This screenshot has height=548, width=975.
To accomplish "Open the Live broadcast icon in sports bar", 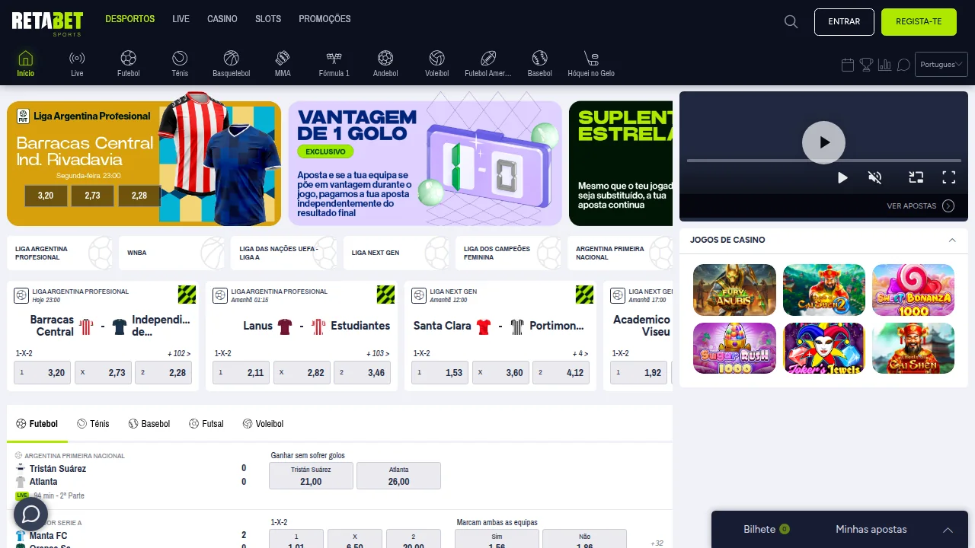I will [x=77, y=59].
